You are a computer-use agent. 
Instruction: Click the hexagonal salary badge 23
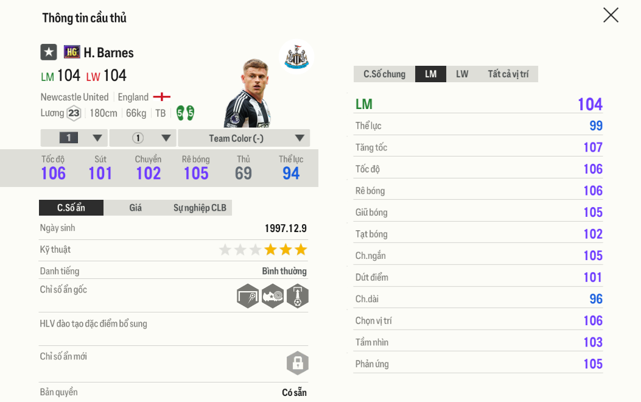coord(74,113)
